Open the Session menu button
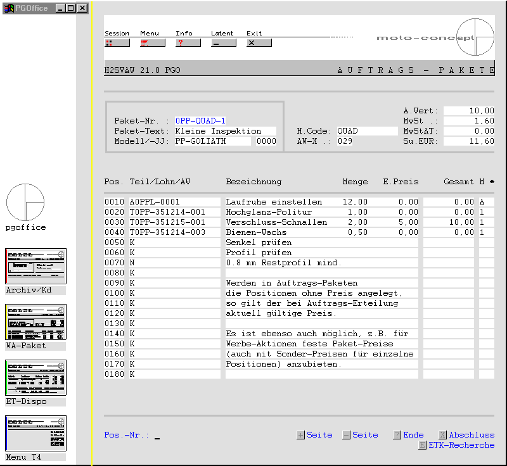The image size is (507, 466). pyautogui.click(x=117, y=43)
